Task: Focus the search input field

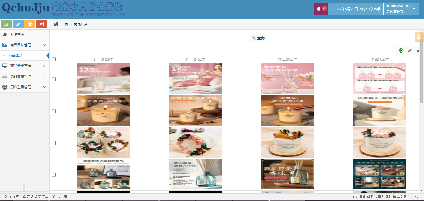Action: [x=209, y=38]
